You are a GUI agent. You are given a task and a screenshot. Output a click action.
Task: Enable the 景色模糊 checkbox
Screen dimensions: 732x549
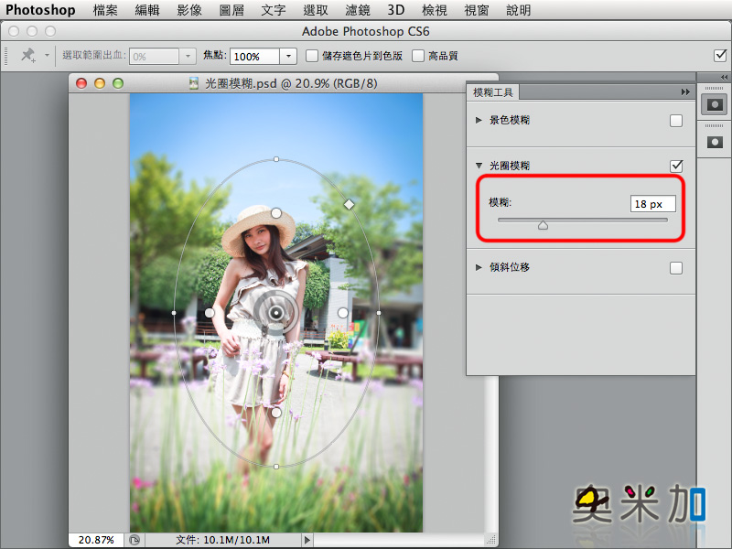676,121
